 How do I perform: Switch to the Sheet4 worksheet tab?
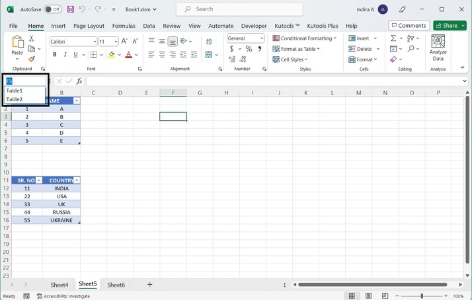tap(59, 285)
